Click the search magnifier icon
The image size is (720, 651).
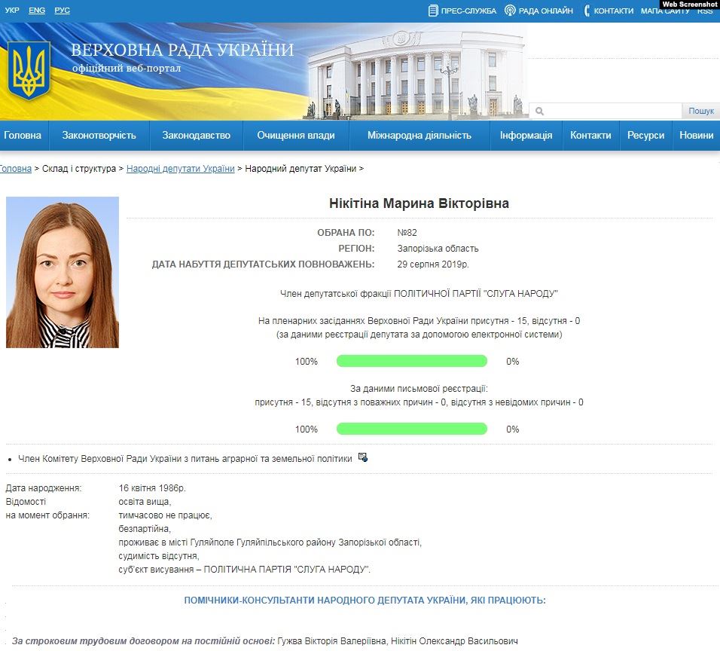[x=539, y=112]
